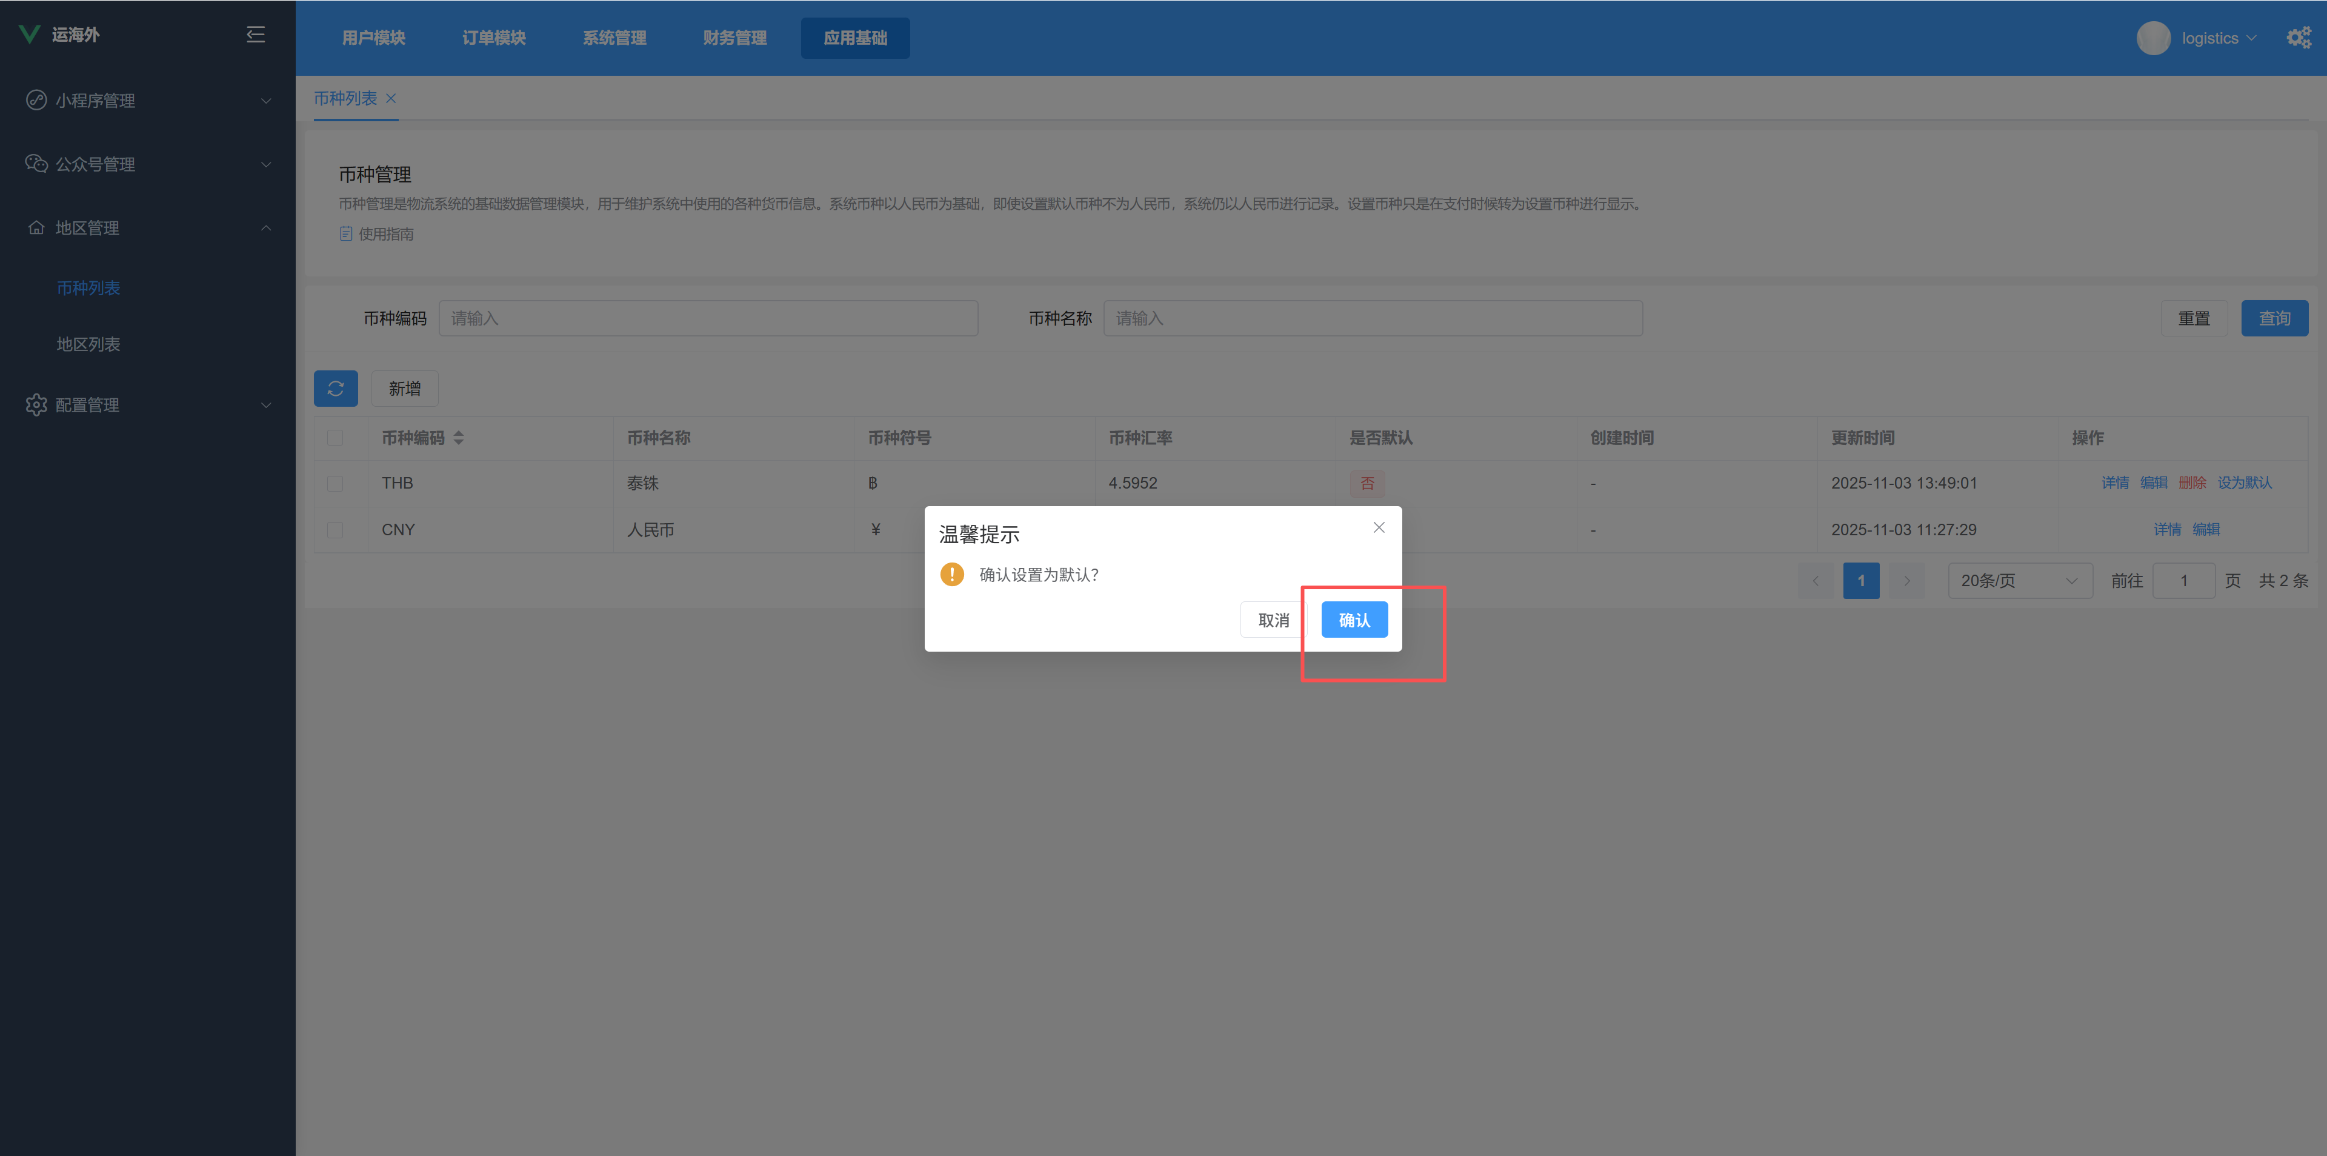
Task: Toggle the select-all header checkbox
Action: (x=335, y=438)
